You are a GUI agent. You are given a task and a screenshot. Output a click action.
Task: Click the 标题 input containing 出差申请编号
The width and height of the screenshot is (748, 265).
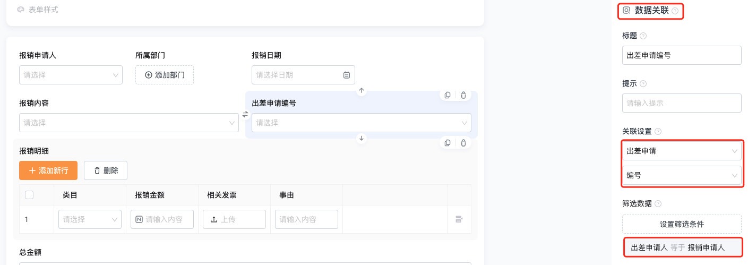[x=682, y=55]
